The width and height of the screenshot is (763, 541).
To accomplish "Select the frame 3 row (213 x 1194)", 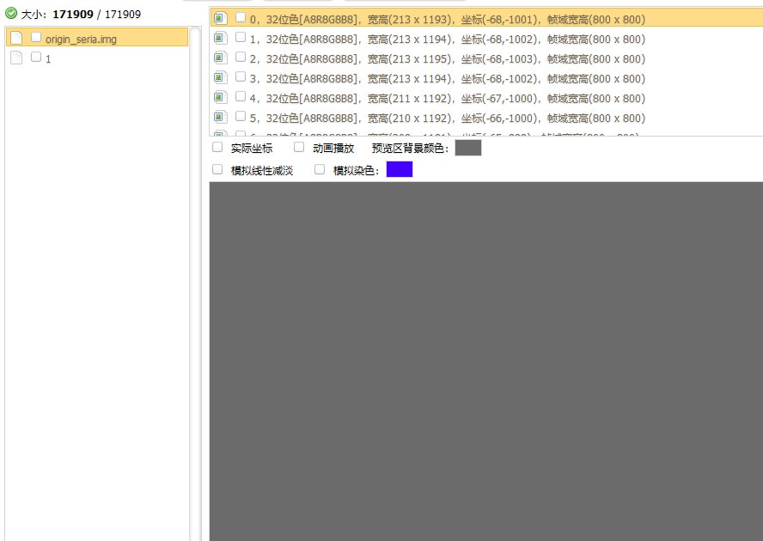I will tap(447, 79).
